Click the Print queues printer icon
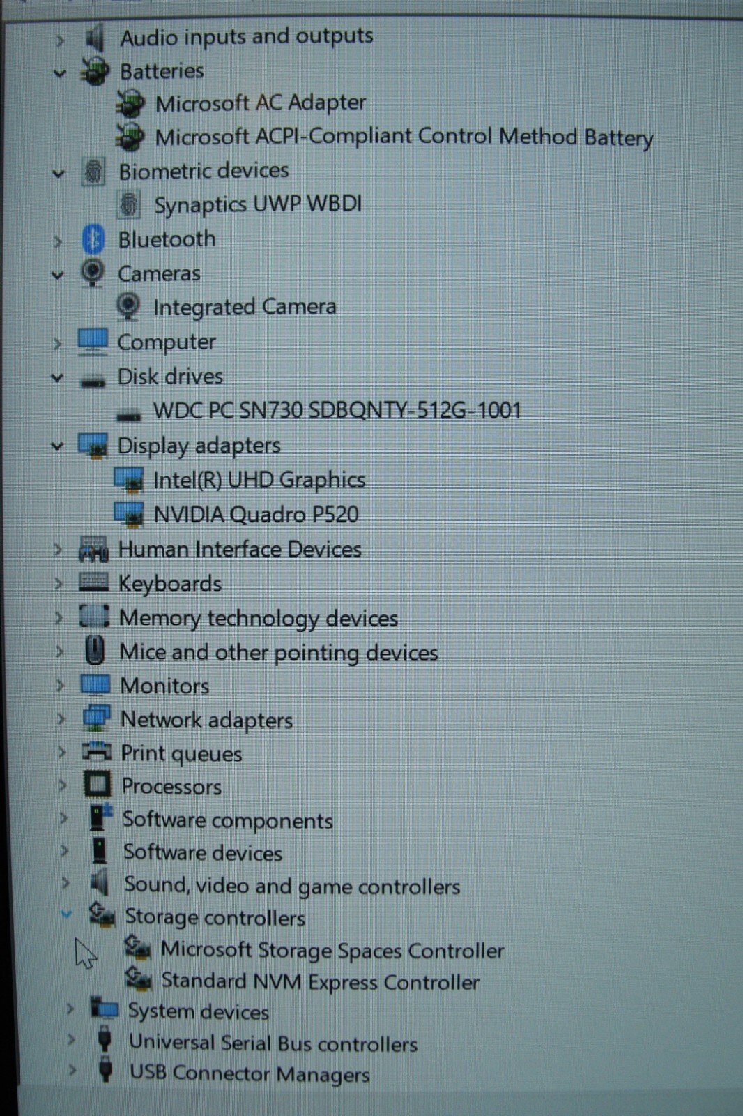 click(x=97, y=752)
